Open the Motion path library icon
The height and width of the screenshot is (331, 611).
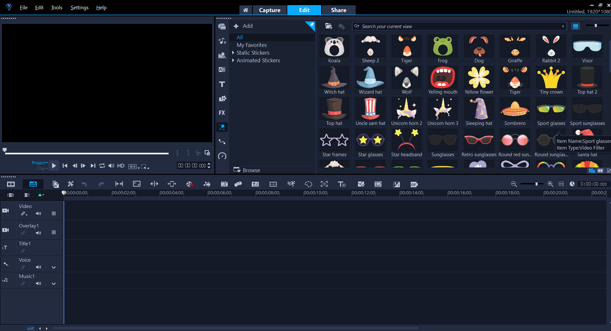click(222, 142)
